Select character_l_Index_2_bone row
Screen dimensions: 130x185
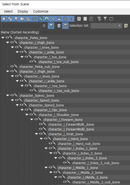point(82,153)
